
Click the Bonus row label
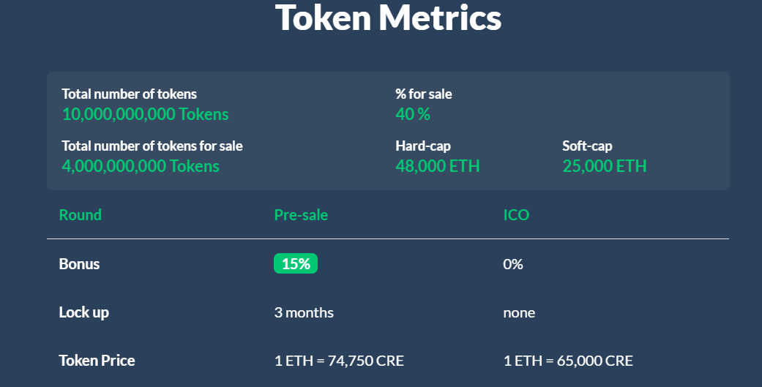pos(79,263)
